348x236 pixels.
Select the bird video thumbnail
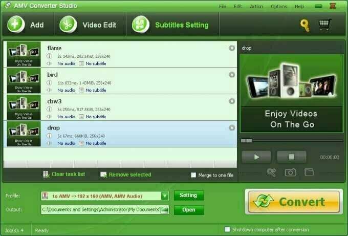coord(24,80)
